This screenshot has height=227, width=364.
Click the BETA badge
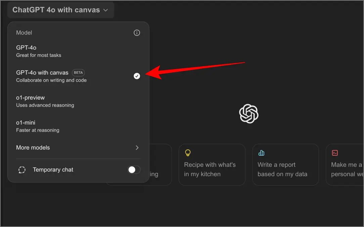pos(78,73)
